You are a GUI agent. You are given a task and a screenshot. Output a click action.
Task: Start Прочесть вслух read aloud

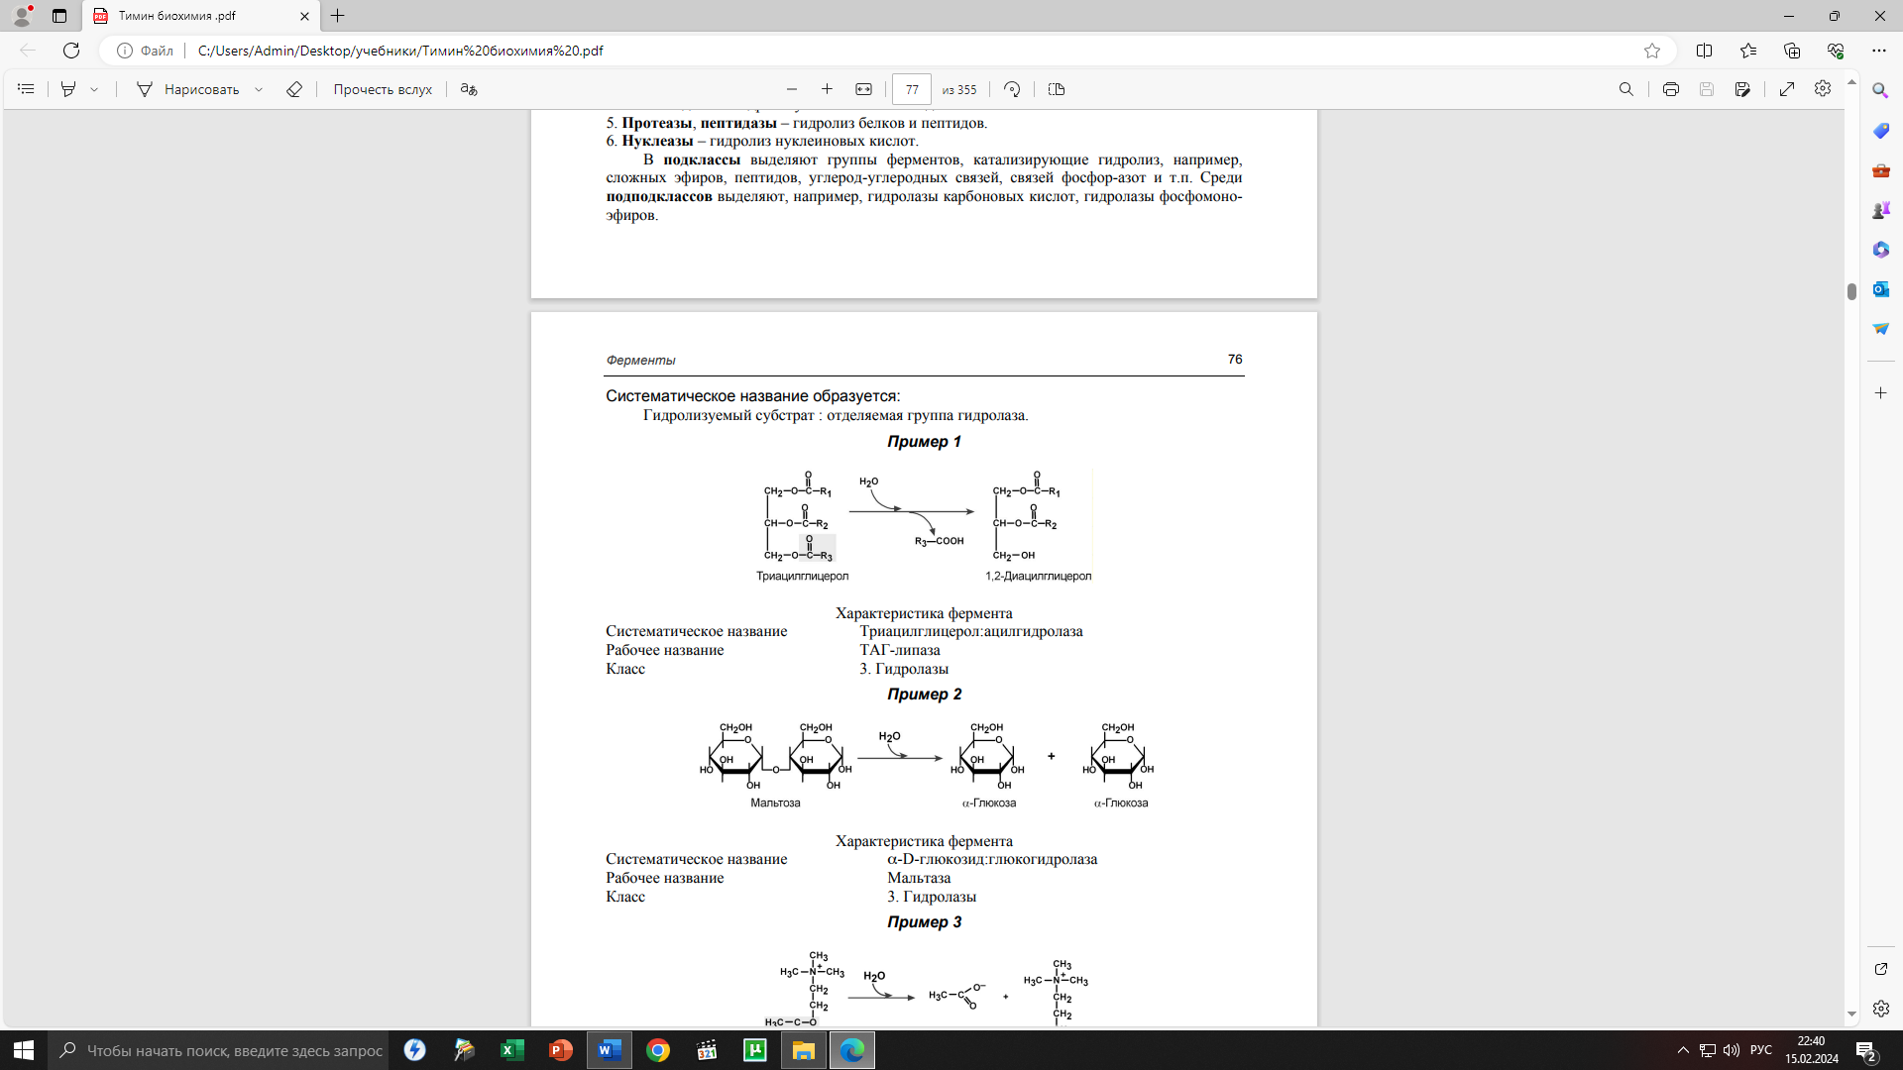(383, 89)
